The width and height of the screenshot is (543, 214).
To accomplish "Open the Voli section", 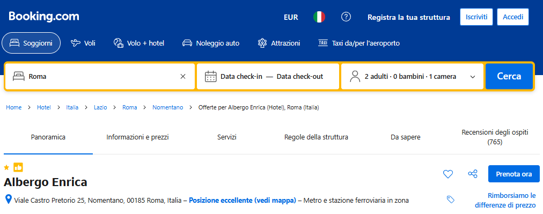I will coord(83,43).
